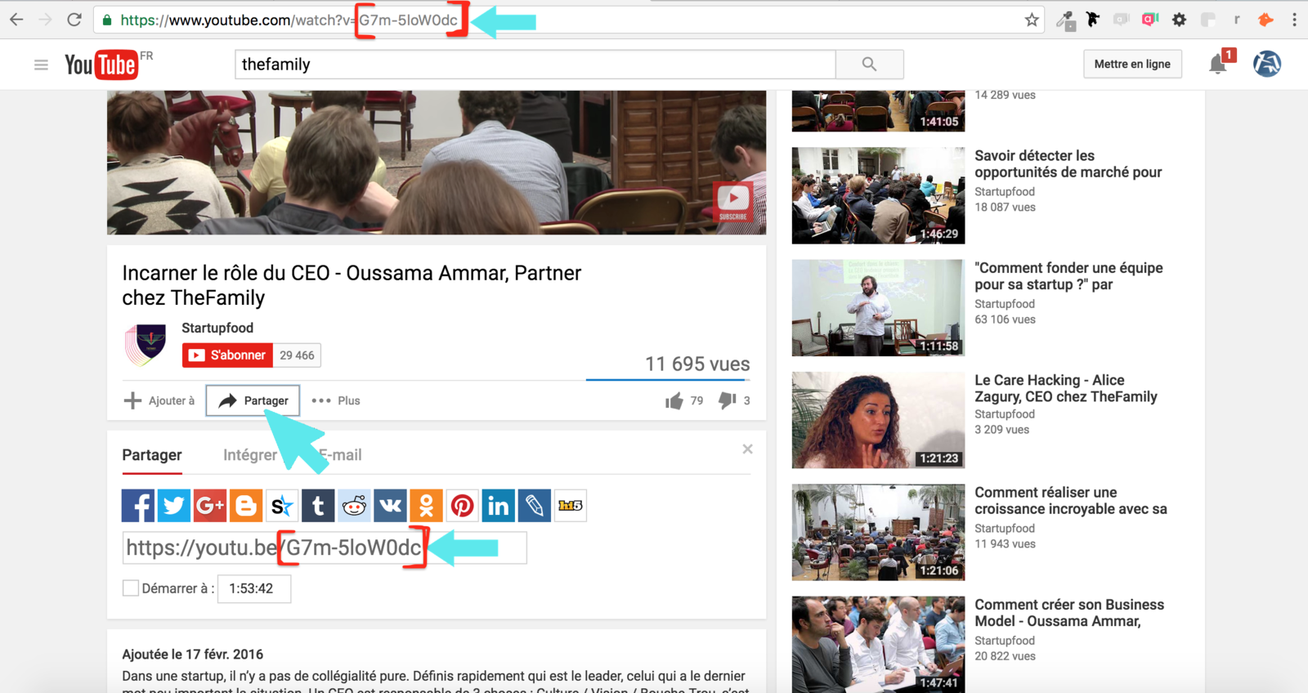Click the 11 695 vues count
This screenshot has width=1308, height=693.
click(x=697, y=364)
